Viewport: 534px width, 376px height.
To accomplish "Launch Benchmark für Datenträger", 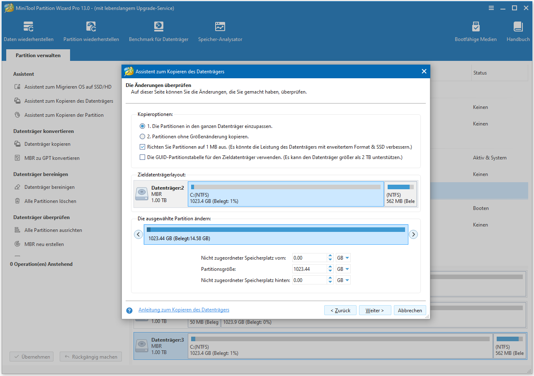I will pyautogui.click(x=158, y=30).
